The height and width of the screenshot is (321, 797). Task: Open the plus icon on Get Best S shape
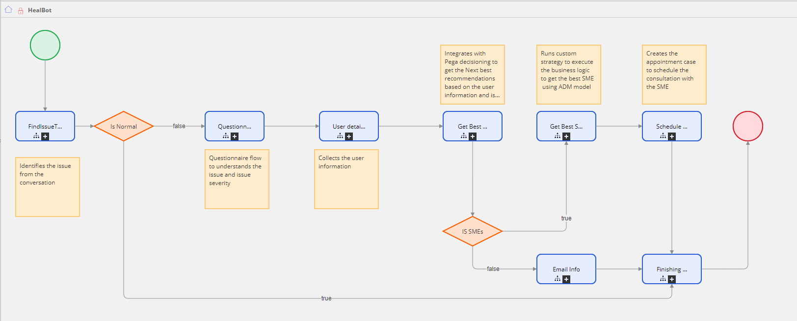566,136
